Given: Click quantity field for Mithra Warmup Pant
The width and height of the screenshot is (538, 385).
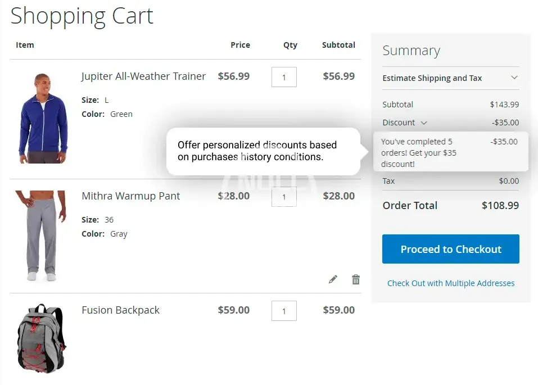Looking at the screenshot, I should point(284,197).
